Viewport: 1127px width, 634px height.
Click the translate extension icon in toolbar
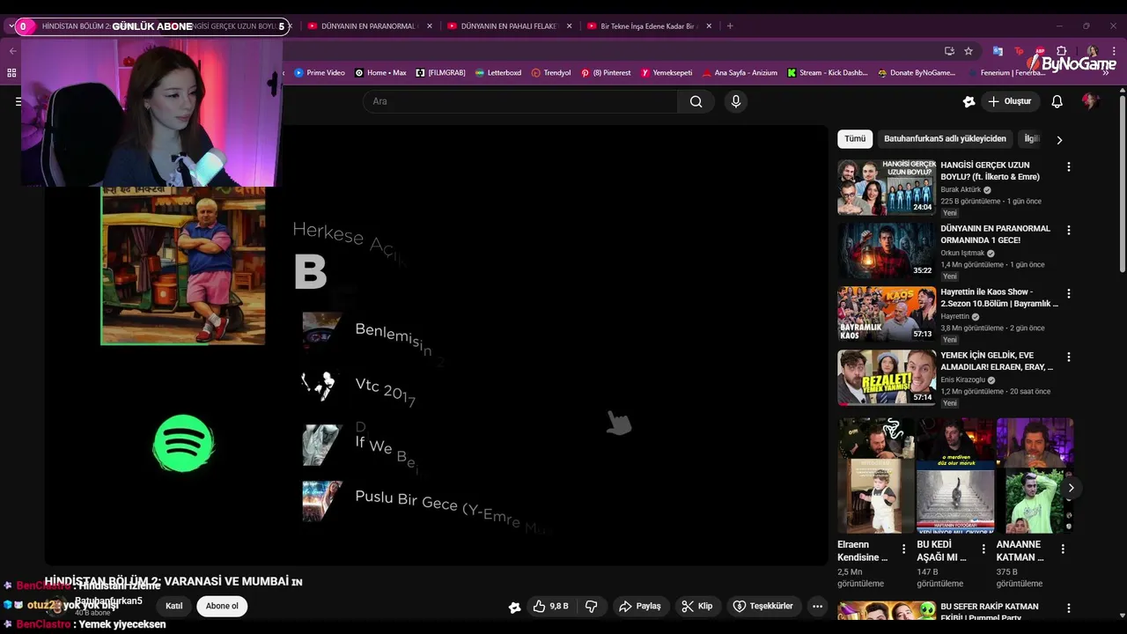coord(998,51)
